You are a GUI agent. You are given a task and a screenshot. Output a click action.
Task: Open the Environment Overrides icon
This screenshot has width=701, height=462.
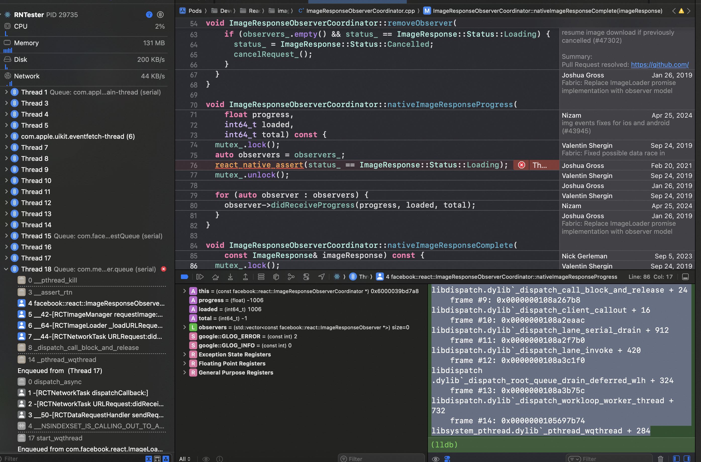[x=306, y=277]
